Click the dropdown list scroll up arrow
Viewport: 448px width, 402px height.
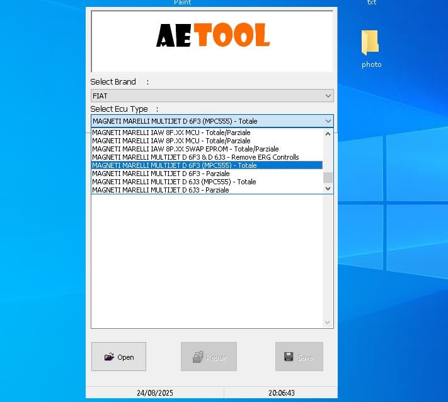328,134
